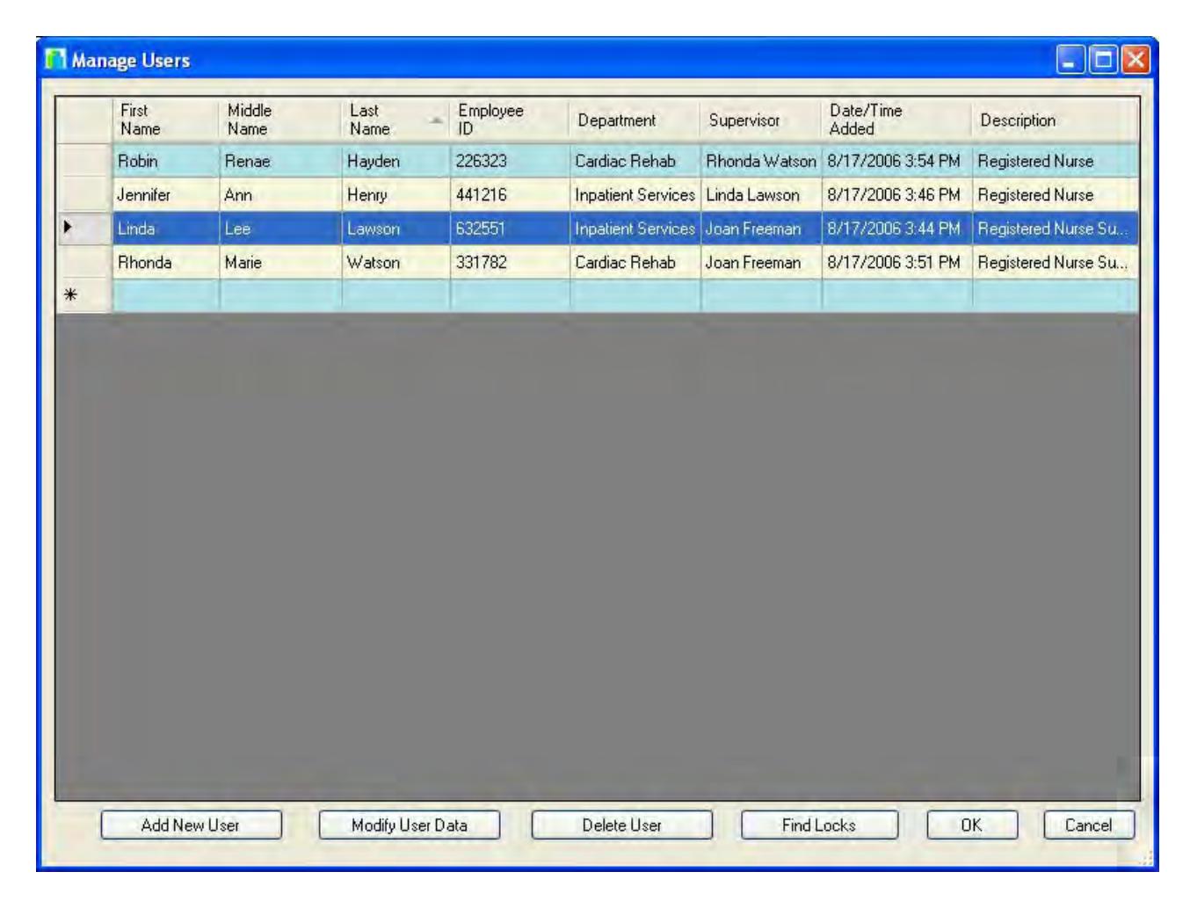Image resolution: width=1190 pixels, height=901 pixels.
Task: Select the last name 'Hayden'
Action: pos(396,162)
